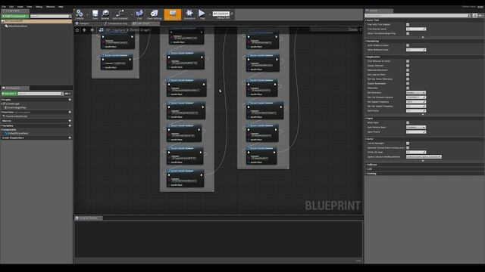
Task: Click the Details panel search field
Action: [416, 15]
